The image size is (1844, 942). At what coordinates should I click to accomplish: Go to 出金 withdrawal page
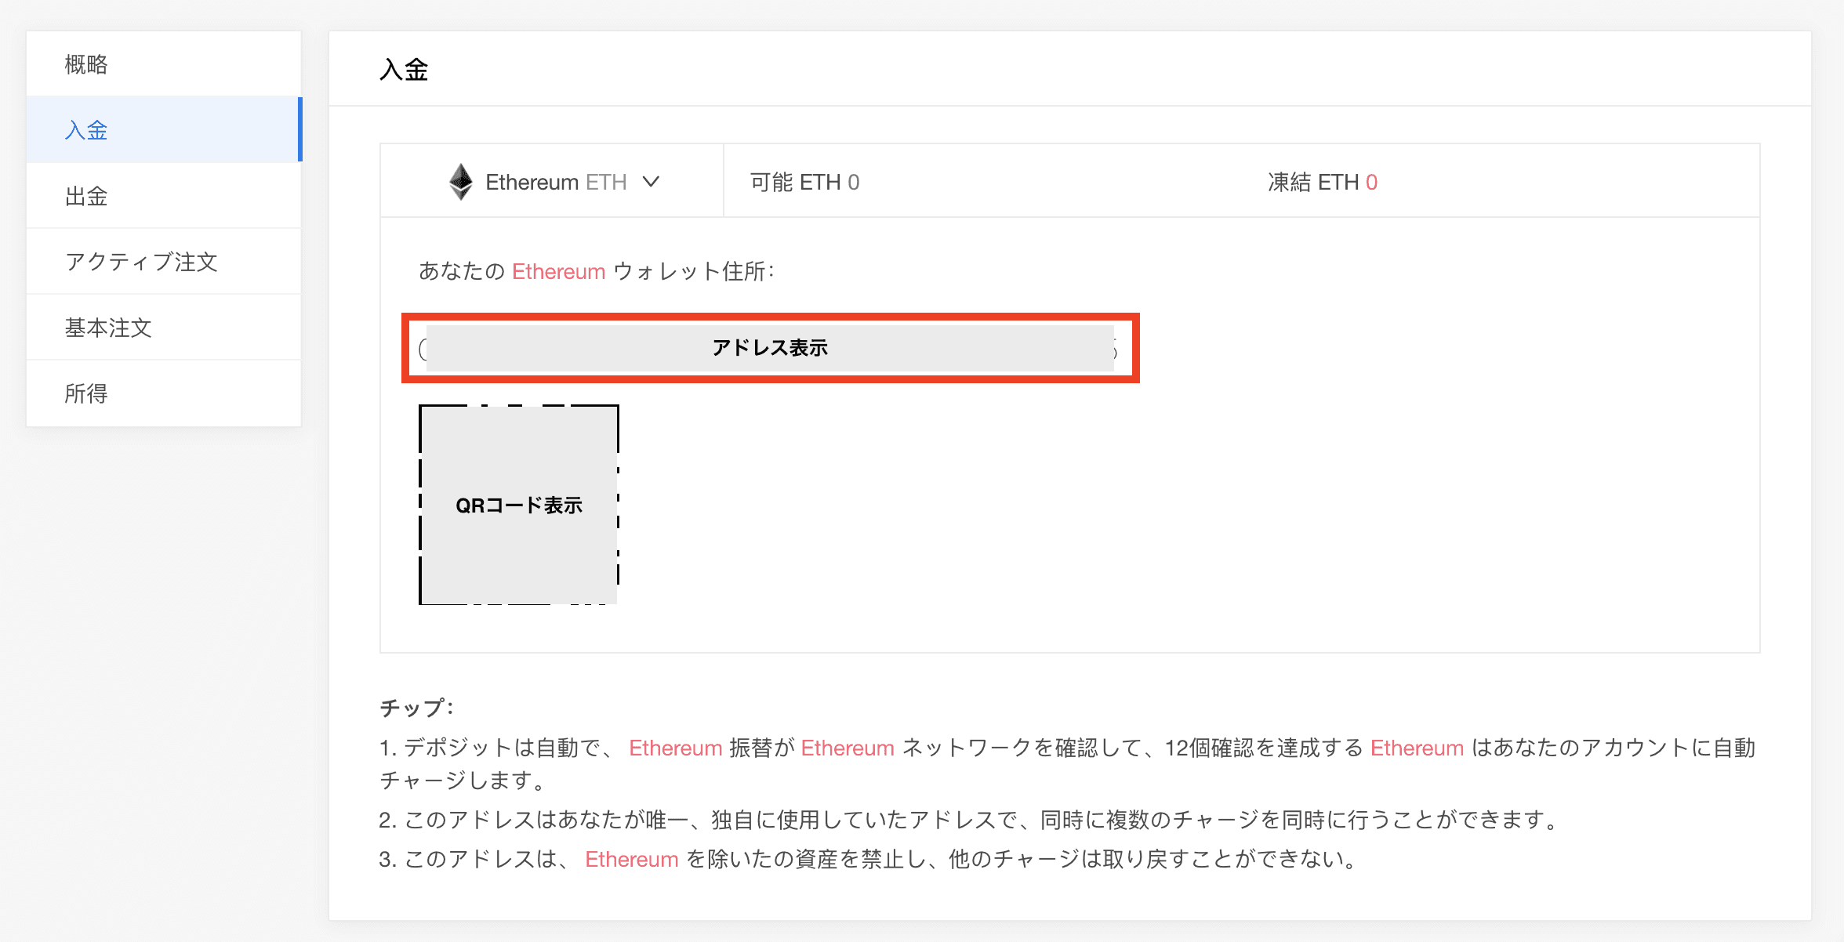coord(86,196)
